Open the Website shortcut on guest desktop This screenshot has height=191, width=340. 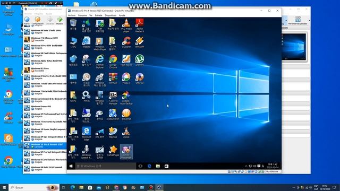86,42
